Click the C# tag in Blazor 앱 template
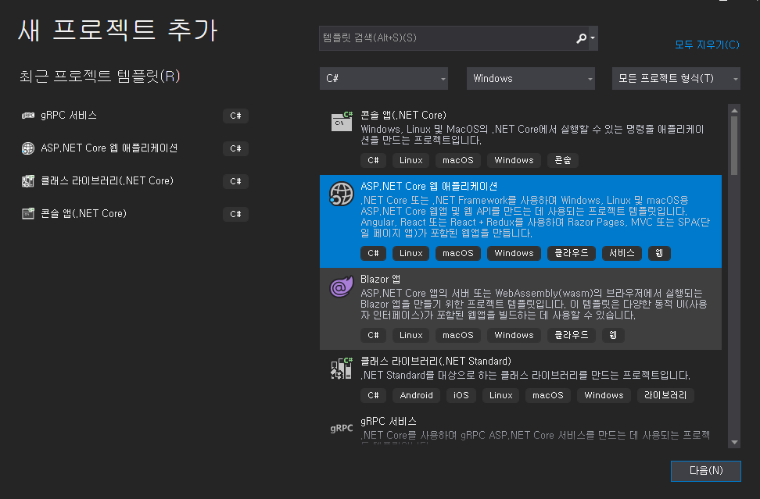This screenshot has width=760, height=499. coord(373,335)
